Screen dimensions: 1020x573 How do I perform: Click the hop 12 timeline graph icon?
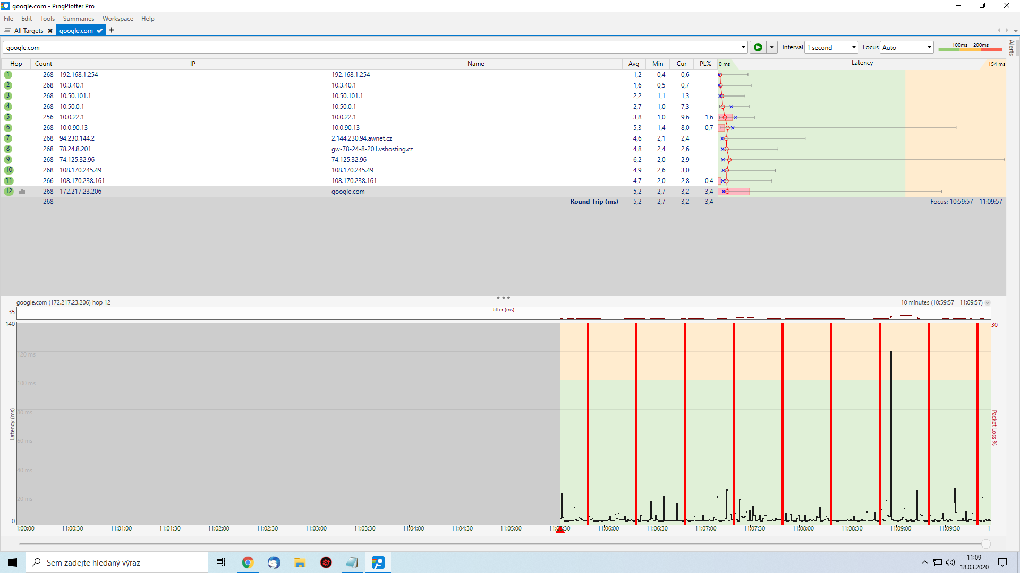coord(22,192)
